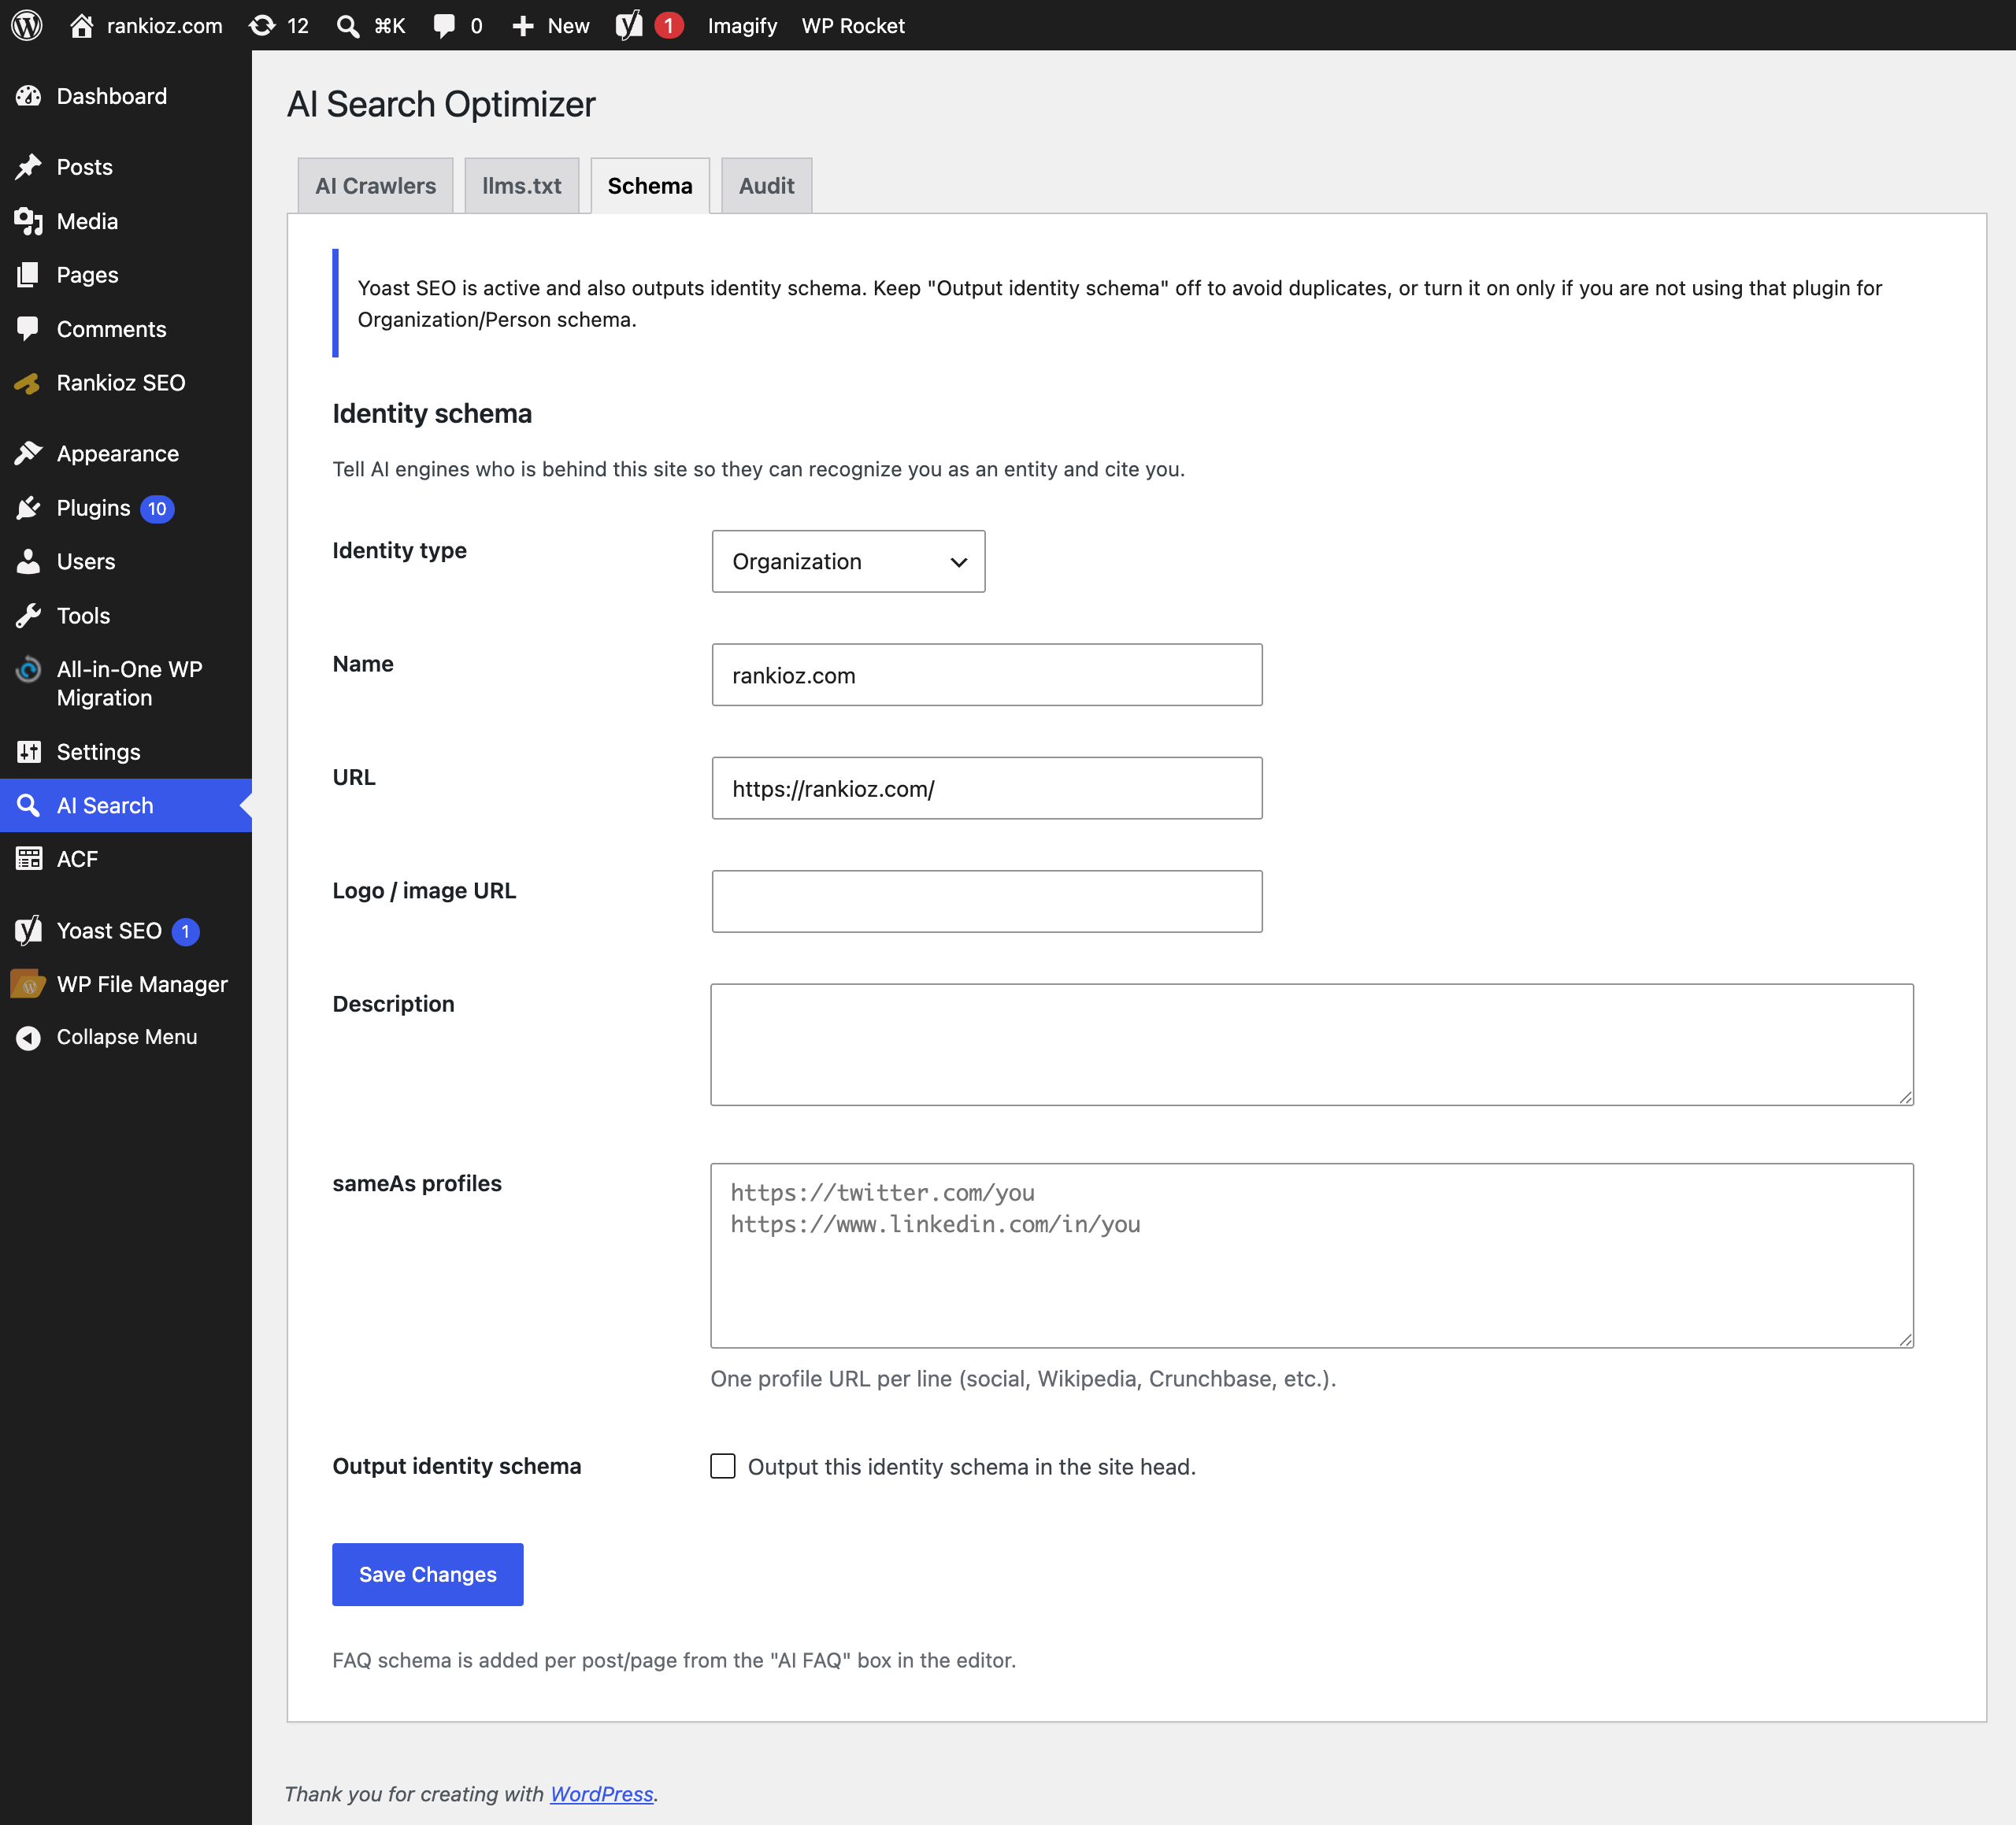
Task: Open the comments bubble in admin bar
Action: tap(444, 25)
